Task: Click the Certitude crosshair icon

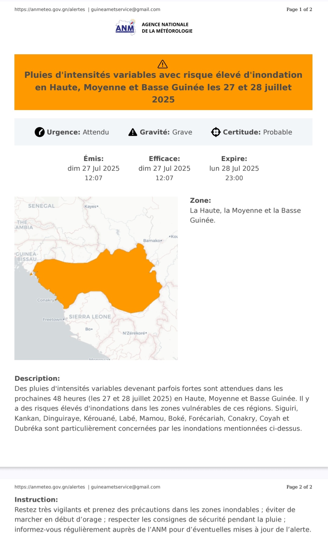Action: [216, 132]
